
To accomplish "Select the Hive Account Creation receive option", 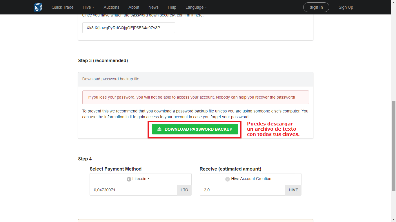I will (x=250, y=179).
